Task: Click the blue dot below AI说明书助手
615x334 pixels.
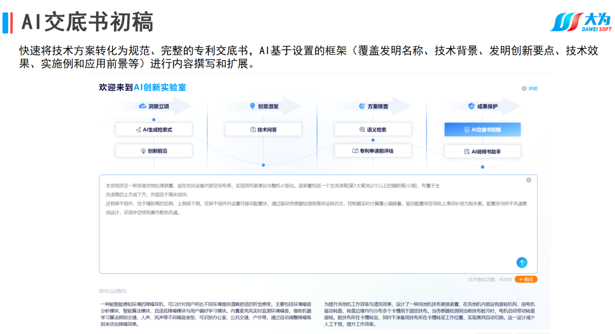Action: 482,167
